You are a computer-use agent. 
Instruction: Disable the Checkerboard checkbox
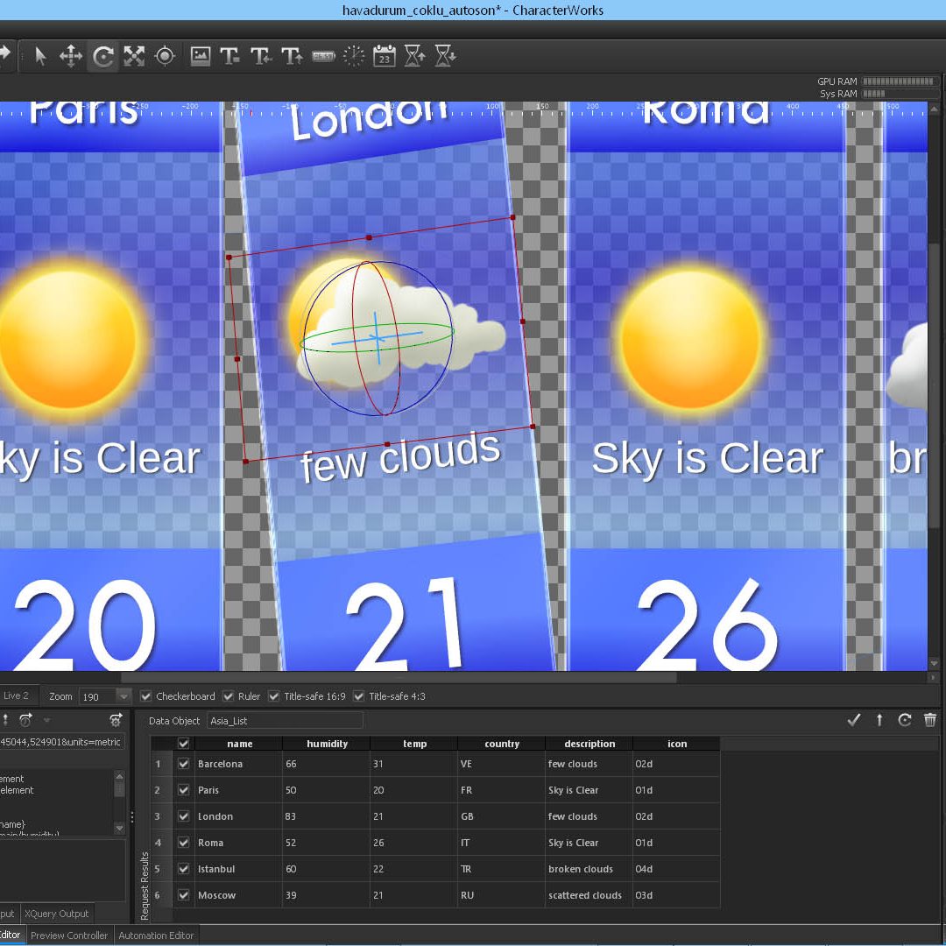point(146,696)
